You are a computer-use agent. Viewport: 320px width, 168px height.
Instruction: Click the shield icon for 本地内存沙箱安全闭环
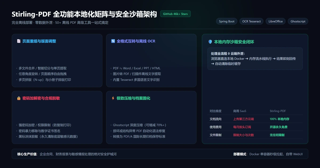coord(210,42)
